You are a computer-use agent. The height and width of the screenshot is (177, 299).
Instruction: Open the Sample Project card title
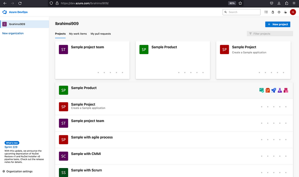point(244,47)
